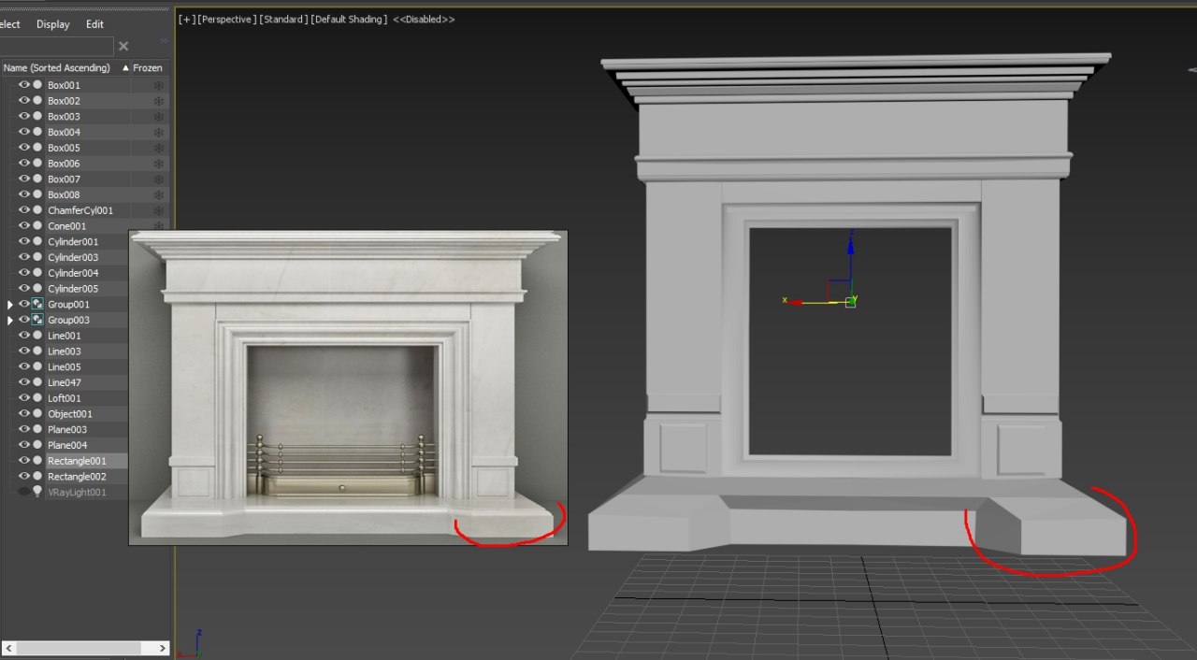1197x660 pixels.
Task: Click the horizontal scrollbar thumb
Action: (77, 648)
